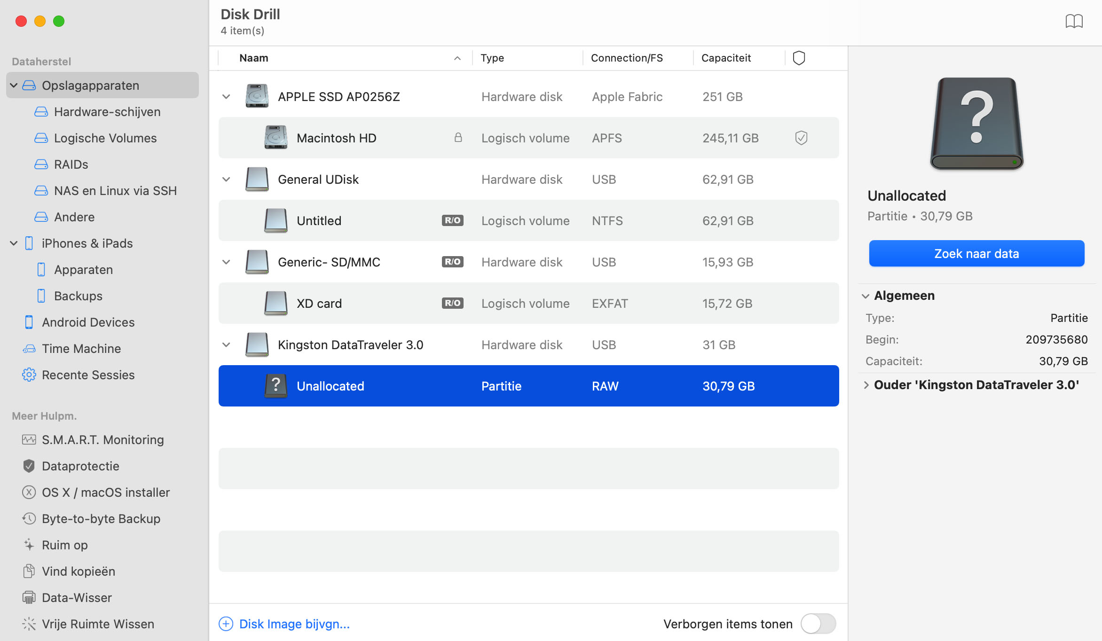Image resolution: width=1102 pixels, height=641 pixels.
Task: Collapse Generic- SD/MMC row chevron
Action: (226, 262)
